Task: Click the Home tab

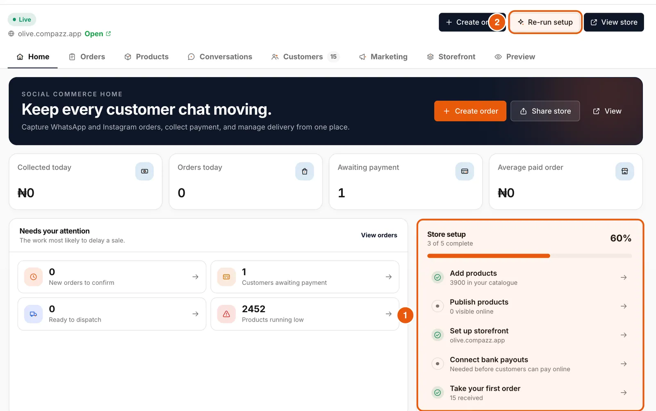Action: pos(33,57)
